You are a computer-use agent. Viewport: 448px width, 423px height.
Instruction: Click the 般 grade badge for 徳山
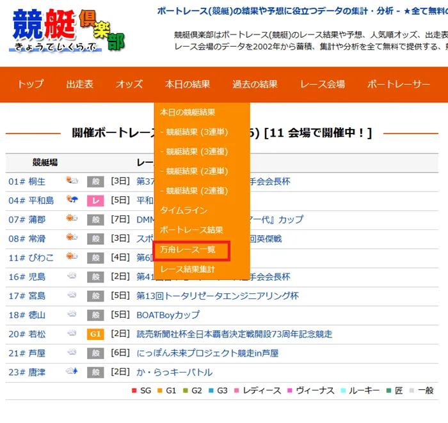click(95, 315)
